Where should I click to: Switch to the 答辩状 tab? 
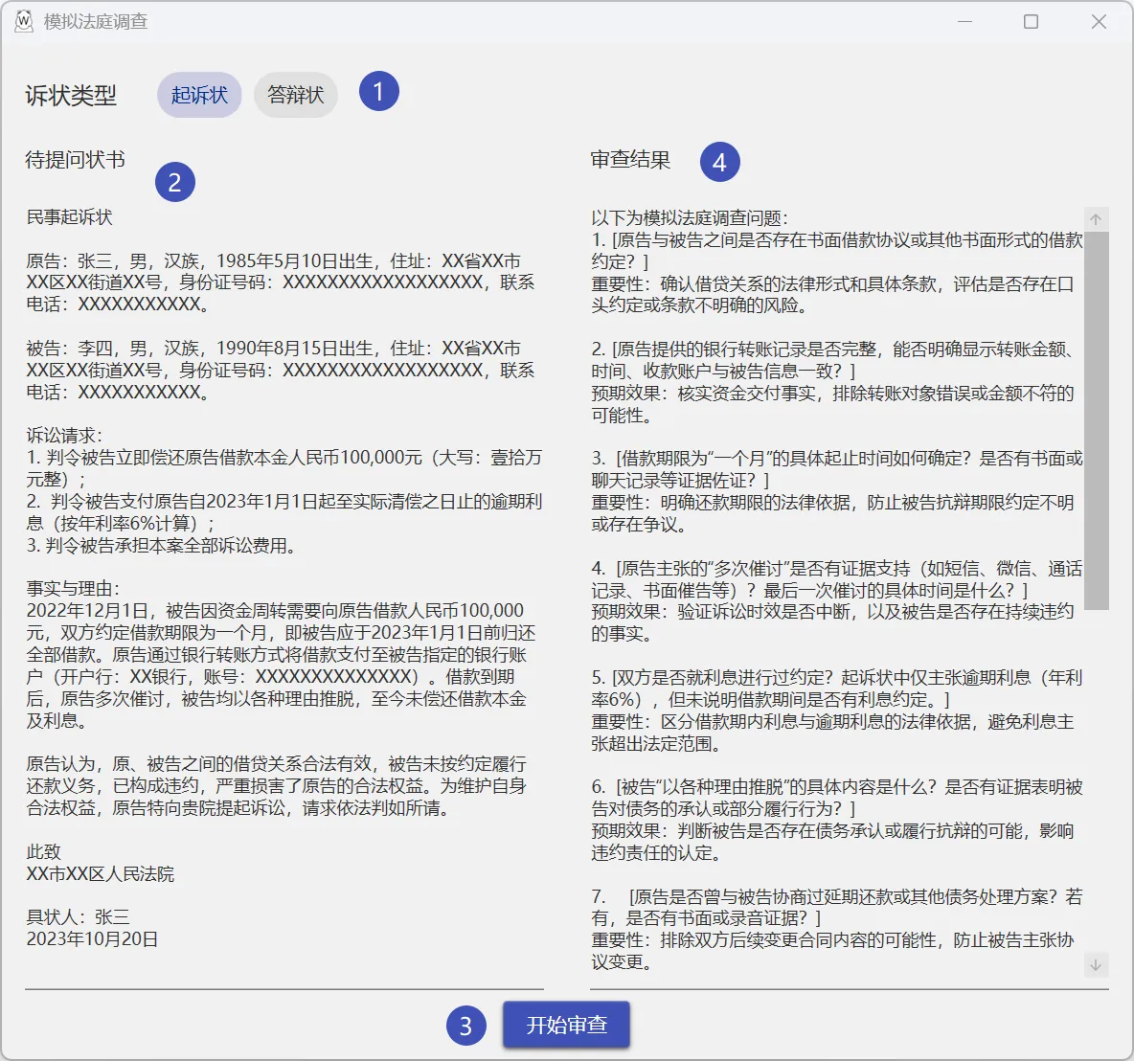295,94
